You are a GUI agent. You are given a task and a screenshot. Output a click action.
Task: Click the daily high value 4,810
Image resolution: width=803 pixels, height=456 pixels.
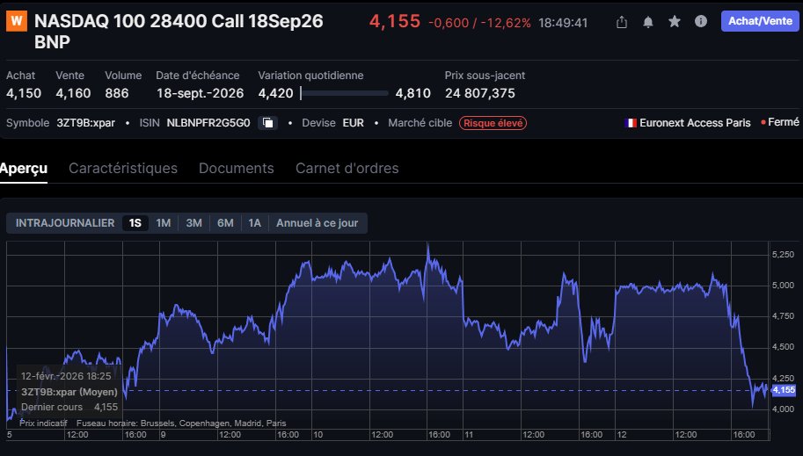[412, 93]
